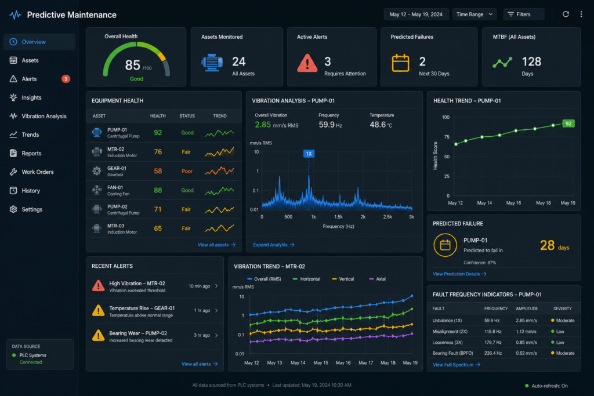Click the refresh icon in top bar
Viewport: 594px width, 396px height.
pyautogui.click(x=566, y=14)
